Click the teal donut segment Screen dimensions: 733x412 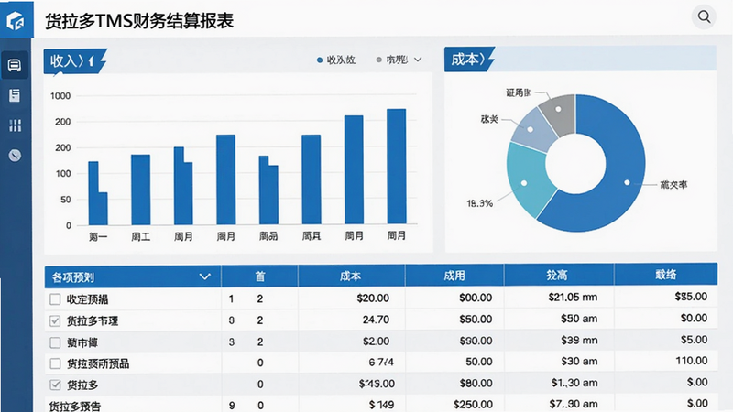(526, 182)
